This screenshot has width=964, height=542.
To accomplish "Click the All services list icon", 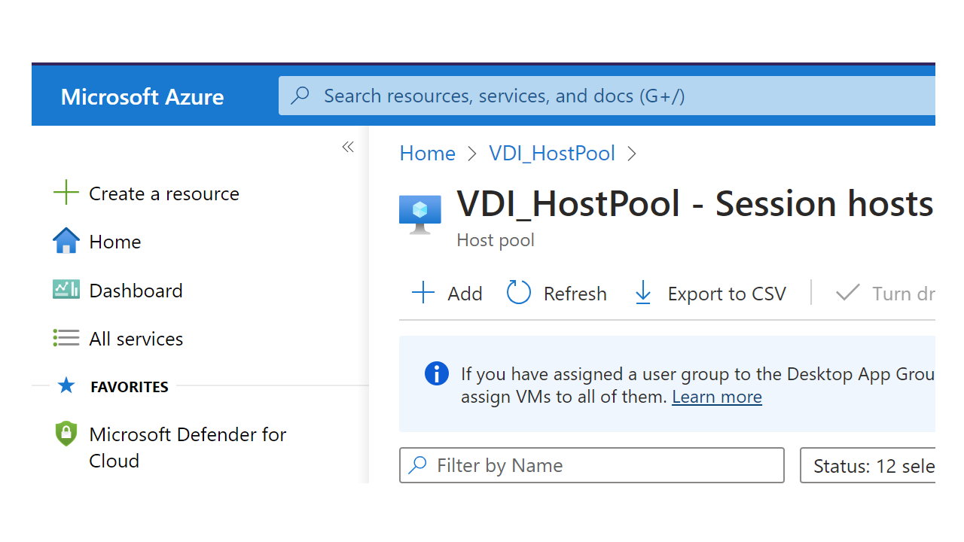I will click(x=66, y=339).
